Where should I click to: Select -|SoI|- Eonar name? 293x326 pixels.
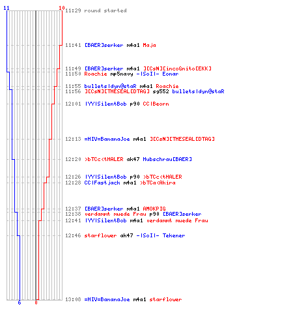click(x=158, y=74)
